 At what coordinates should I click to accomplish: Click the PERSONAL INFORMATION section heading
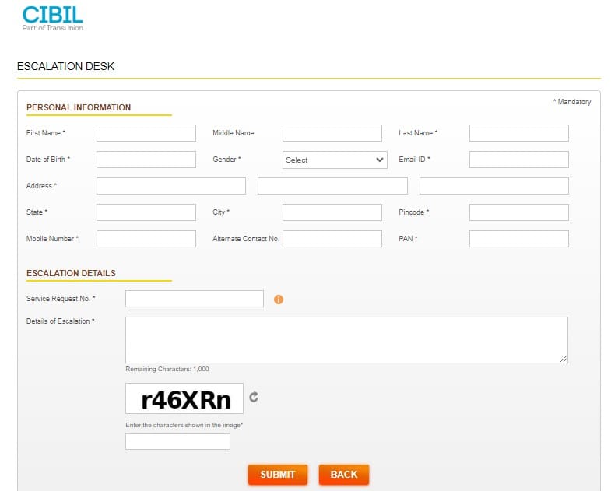tap(79, 107)
